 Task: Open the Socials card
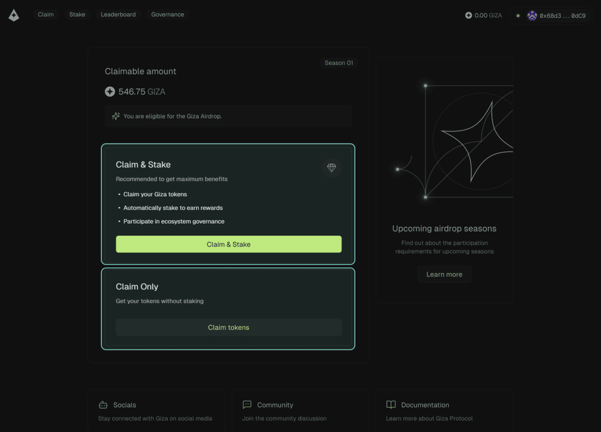pyautogui.click(x=156, y=410)
